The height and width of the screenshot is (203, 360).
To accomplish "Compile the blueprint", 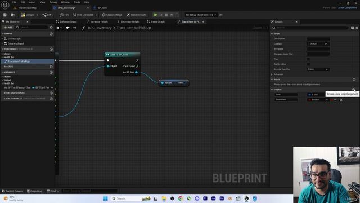I will pos(28,15).
